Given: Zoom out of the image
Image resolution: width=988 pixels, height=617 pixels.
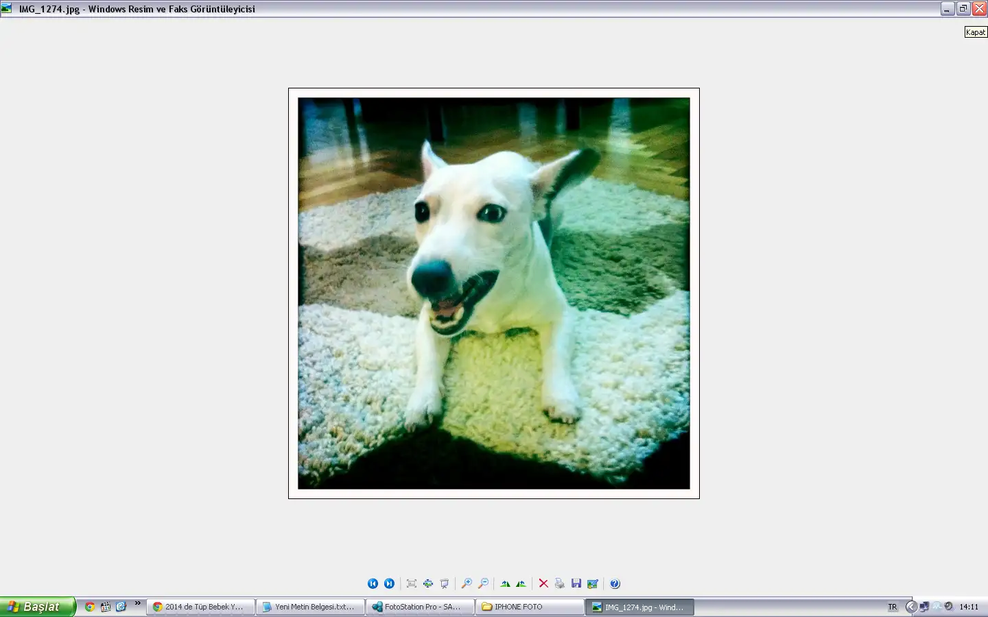Looking at the screenshot, I should tap(483, 583).
